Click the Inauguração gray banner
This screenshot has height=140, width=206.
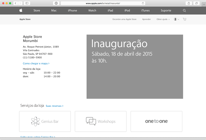(135, 67)
